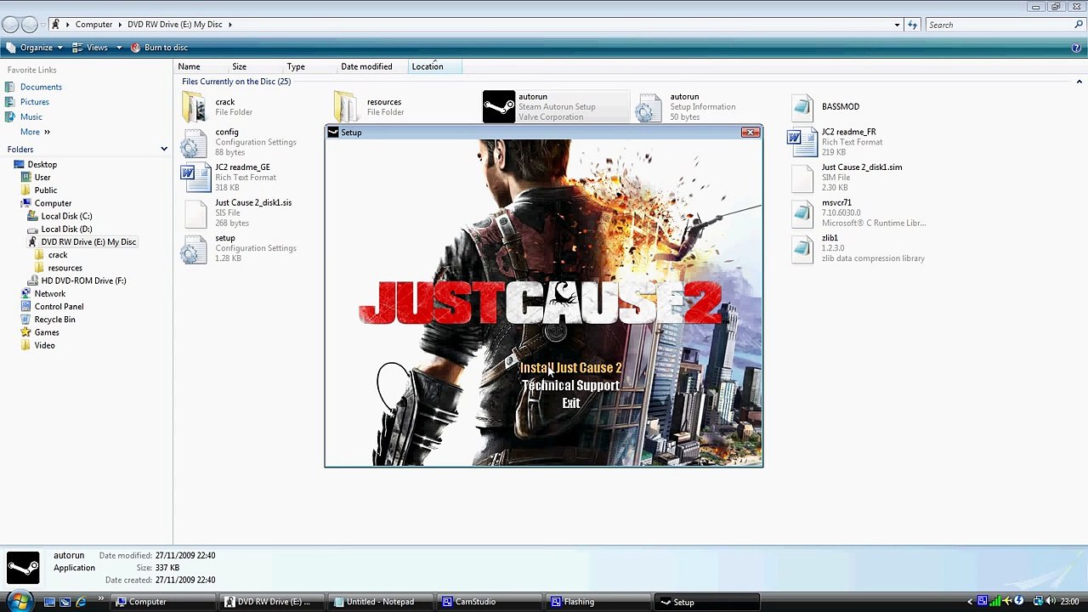Select Desktop in folder tree

coord(42,165)
